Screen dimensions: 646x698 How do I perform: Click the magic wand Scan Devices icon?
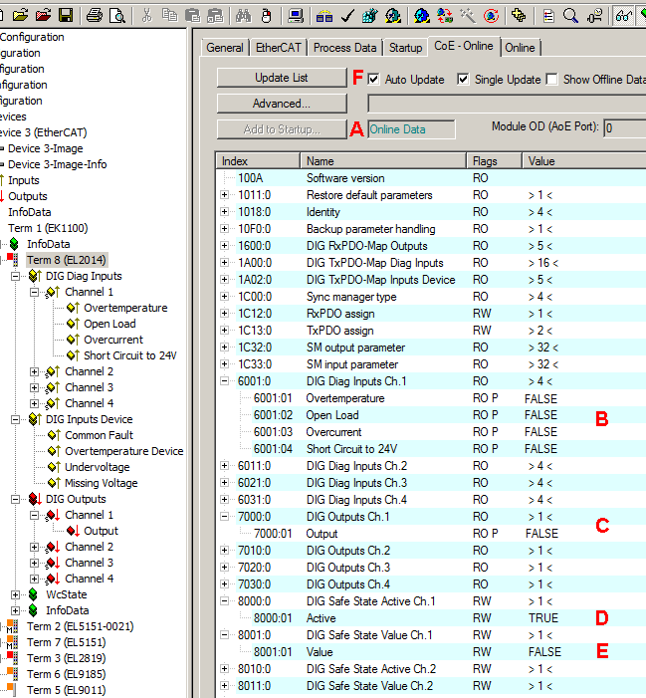coord(468,16)
